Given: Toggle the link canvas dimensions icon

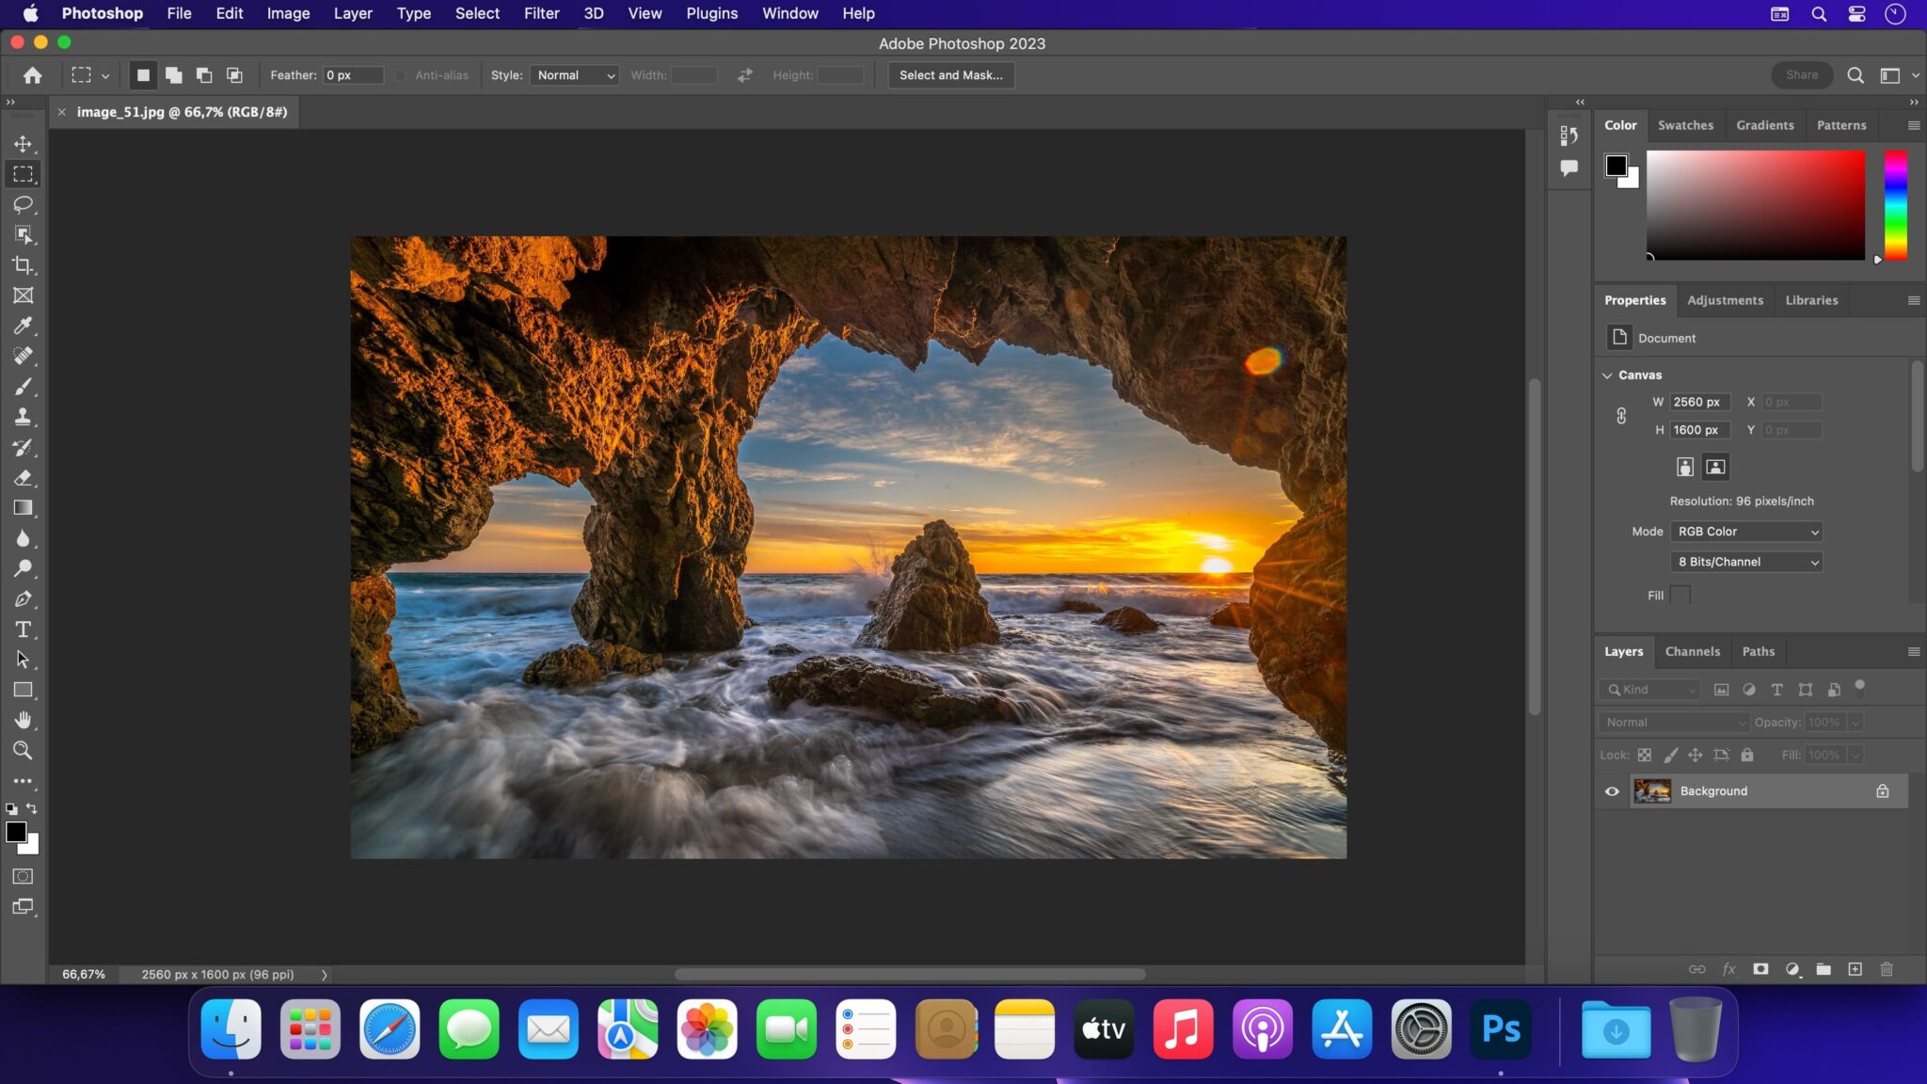Looking at the screenshot, I should (x=1622, y=416).
